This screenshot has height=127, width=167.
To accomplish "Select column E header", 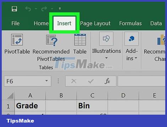I will [x=152, y=95].
